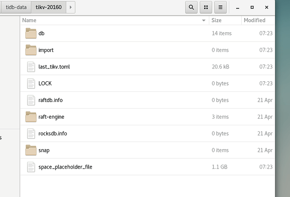Viewport: 290px width, 197px height.
Task: Click 07:23 time of LOCK row
Action: click(266, 83)
